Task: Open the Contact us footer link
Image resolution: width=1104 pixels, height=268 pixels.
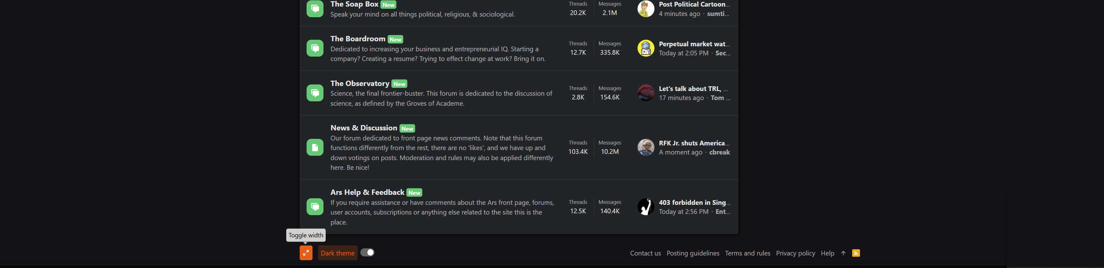Action: [645, 253]
